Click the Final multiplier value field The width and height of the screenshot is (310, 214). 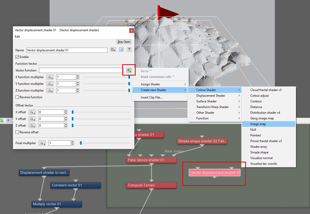(x=60, y=143)
